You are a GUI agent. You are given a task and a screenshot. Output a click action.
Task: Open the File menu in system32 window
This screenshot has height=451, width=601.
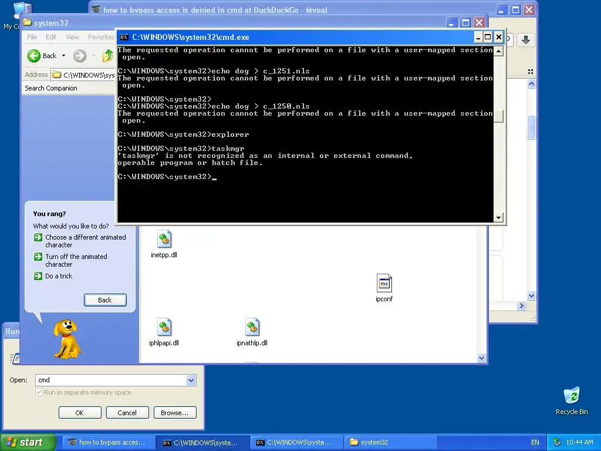tap(32, 37)
